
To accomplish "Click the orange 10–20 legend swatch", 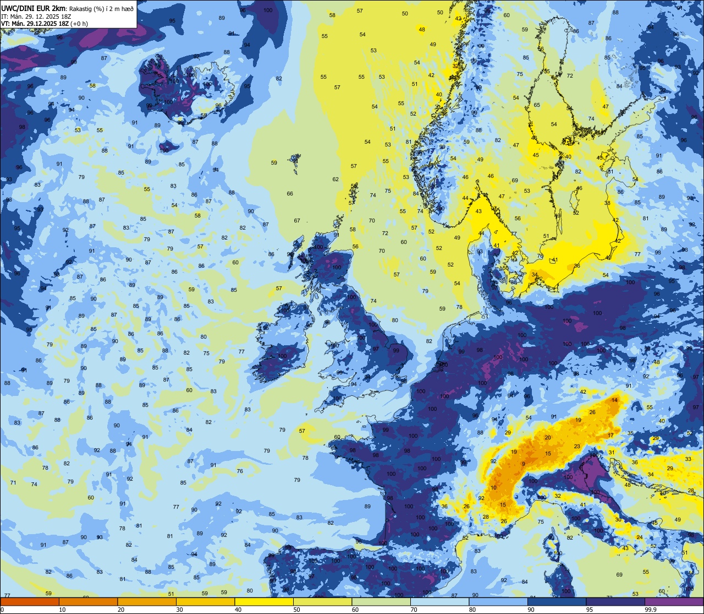I will pyautogui.click(x=88, y=601).
